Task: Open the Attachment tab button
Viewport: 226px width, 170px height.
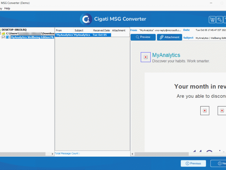Action: pyautogui.click(x=169, y=37)
